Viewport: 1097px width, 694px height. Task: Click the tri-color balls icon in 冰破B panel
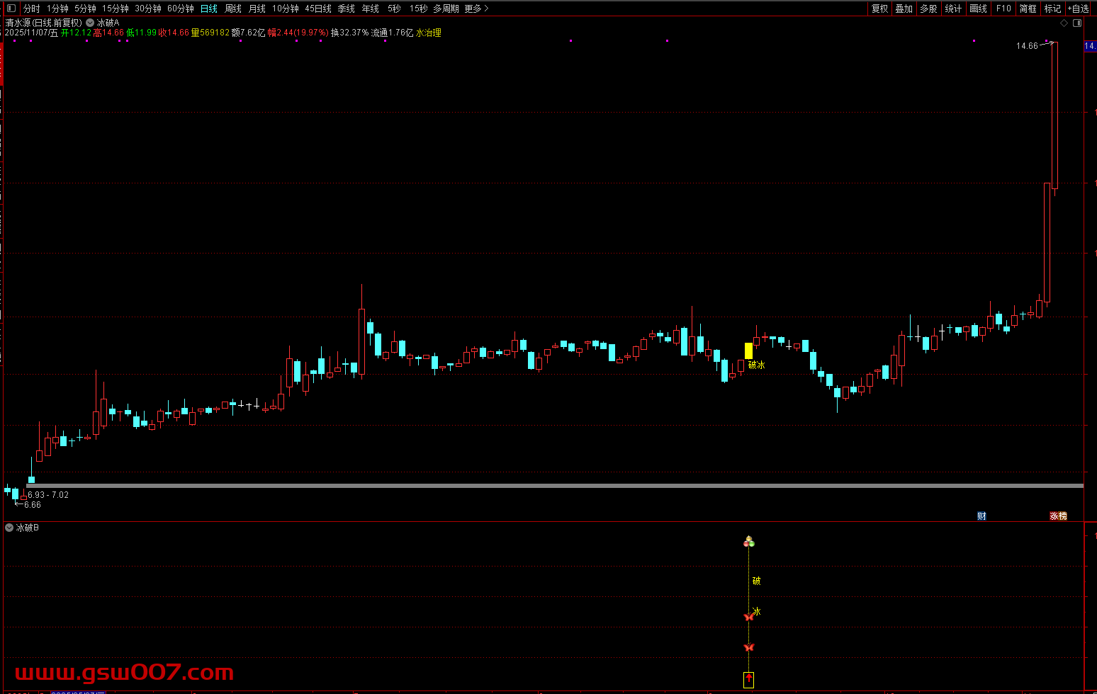coord(749,542)
